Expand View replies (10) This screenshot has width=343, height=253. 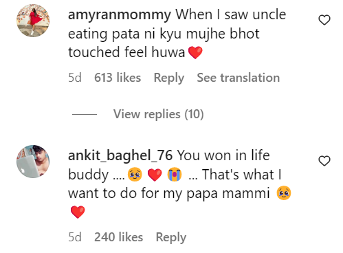tap(158, 114)
